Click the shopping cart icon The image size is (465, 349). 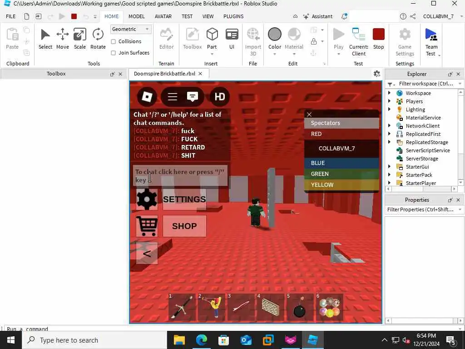(x=147, y=226)
